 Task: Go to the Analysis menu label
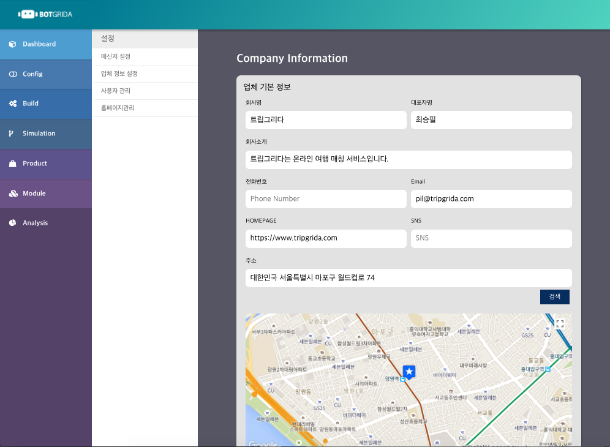pyautogui.click(x=36, y=222)
